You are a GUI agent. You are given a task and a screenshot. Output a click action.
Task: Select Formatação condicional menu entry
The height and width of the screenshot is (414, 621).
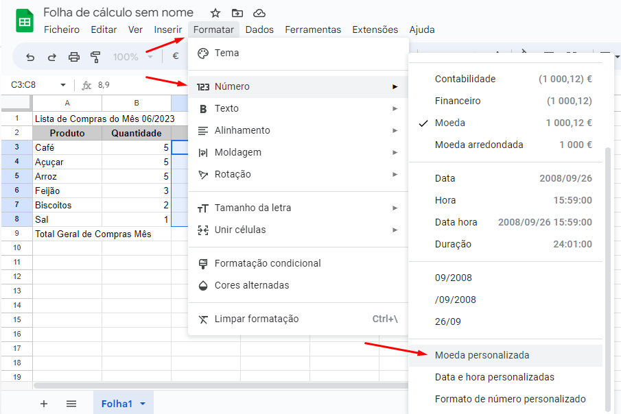[x=267, y=263]
